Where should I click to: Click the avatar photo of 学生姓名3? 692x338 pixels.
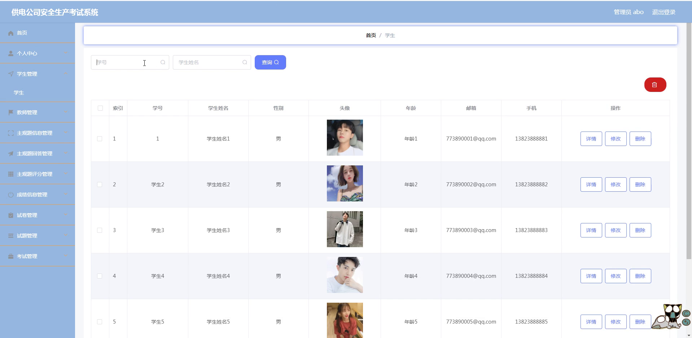pyautogui.click(x=345, y=229)
